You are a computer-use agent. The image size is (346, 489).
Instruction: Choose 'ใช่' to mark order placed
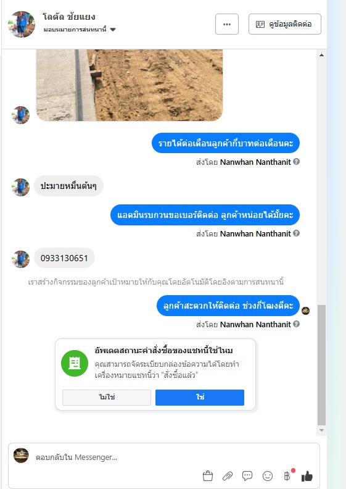pos(200,398)
